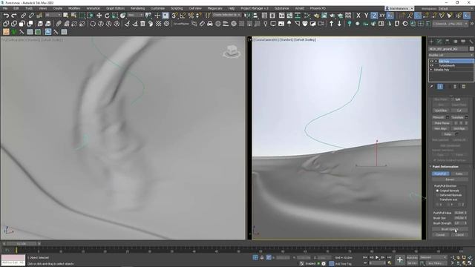Screen dimensions: 475x267
Task: Expand the Editable Poly stack entry
Action: 431,70
